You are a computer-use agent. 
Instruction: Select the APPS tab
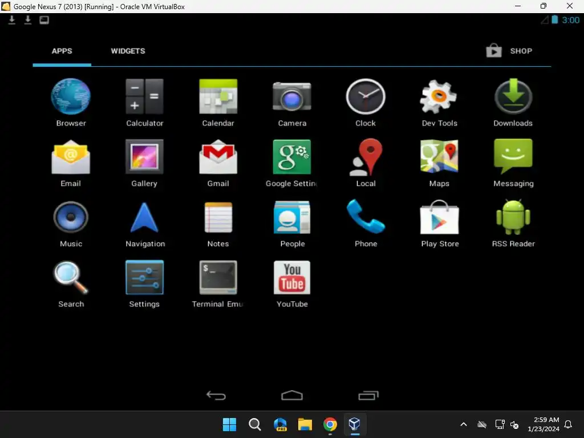62,51
